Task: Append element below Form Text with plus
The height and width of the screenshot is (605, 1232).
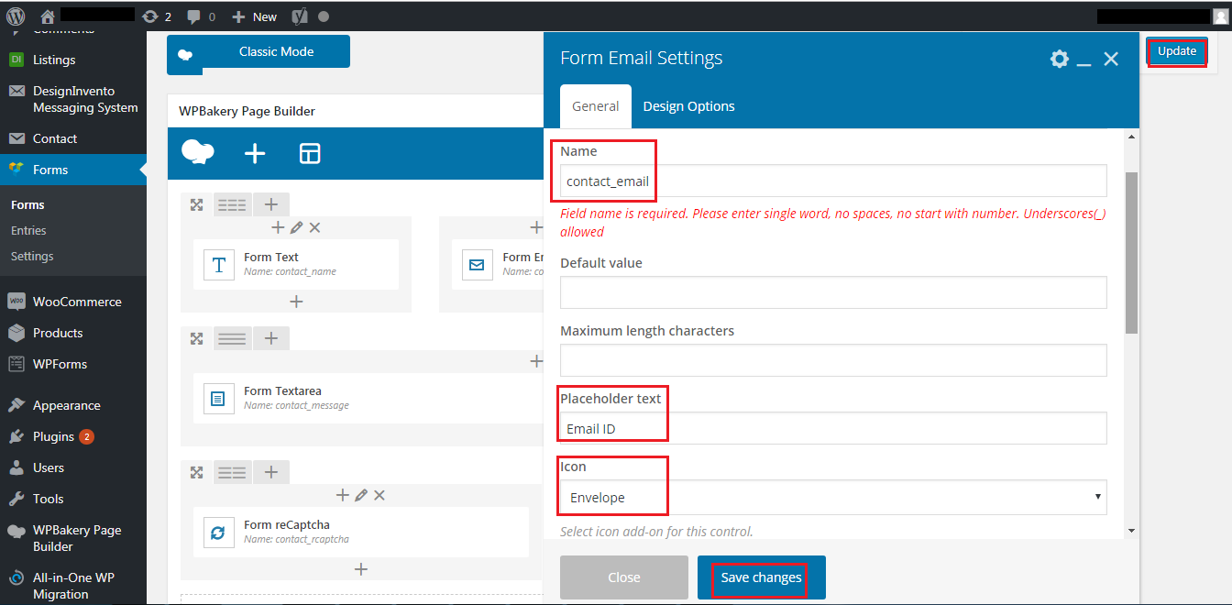Action: point(296,301)
